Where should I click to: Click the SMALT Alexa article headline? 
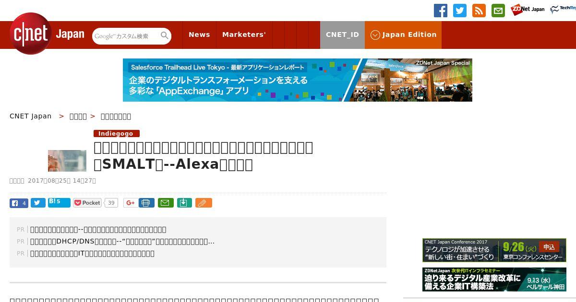tap(204, 156)
